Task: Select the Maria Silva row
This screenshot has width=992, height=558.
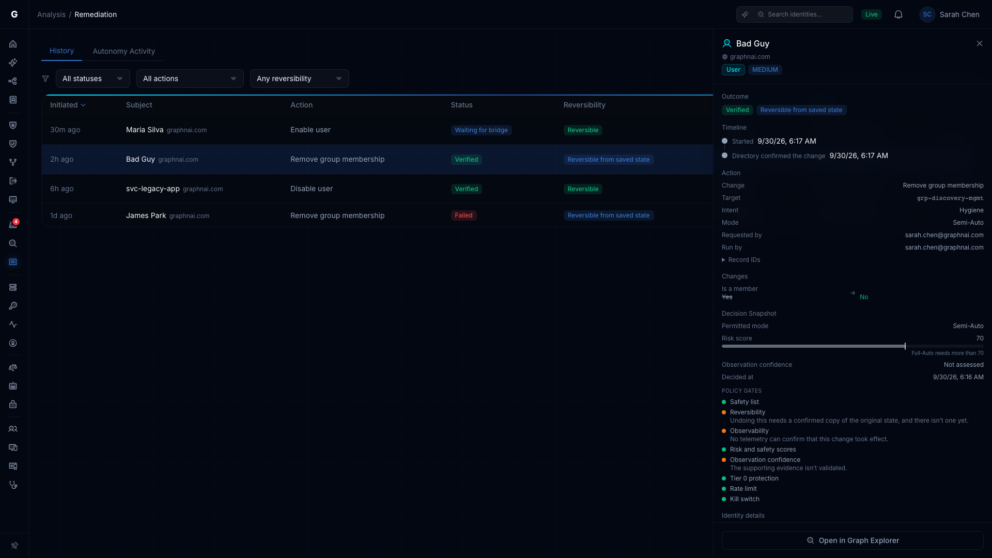Action: point(377,130)
